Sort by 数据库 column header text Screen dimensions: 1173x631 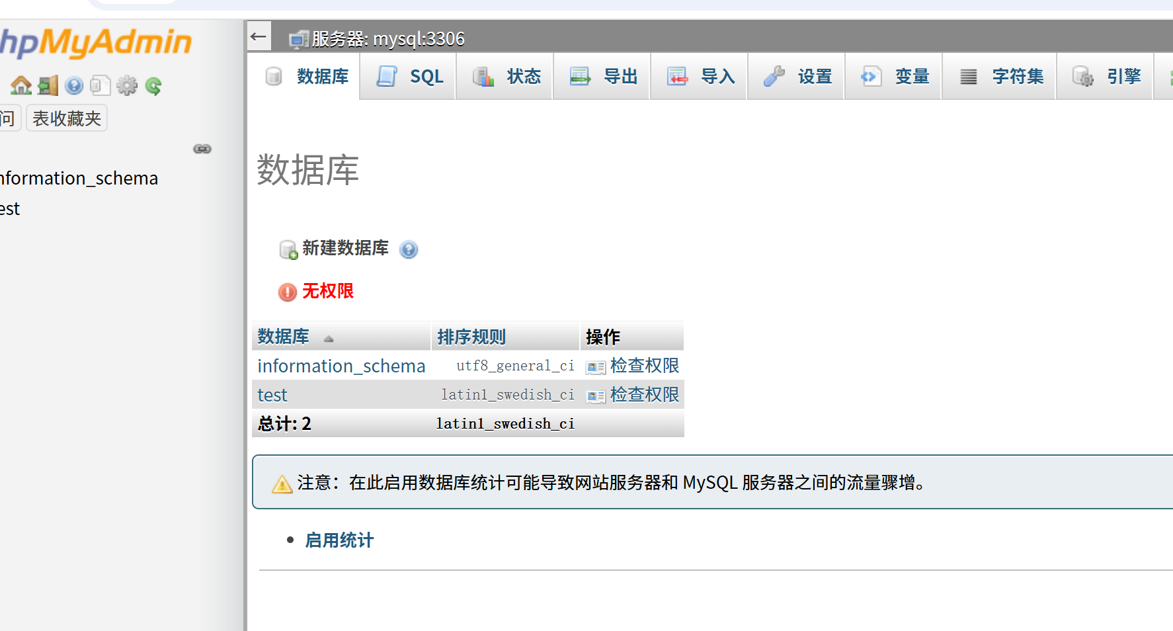point(283,337)
